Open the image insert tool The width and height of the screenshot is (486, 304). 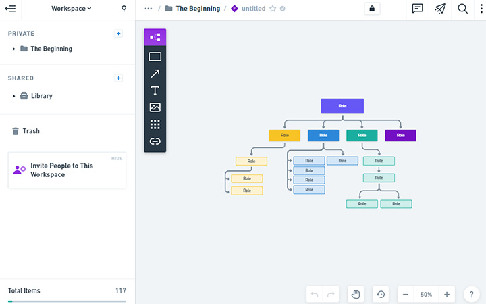click(155, 107)
